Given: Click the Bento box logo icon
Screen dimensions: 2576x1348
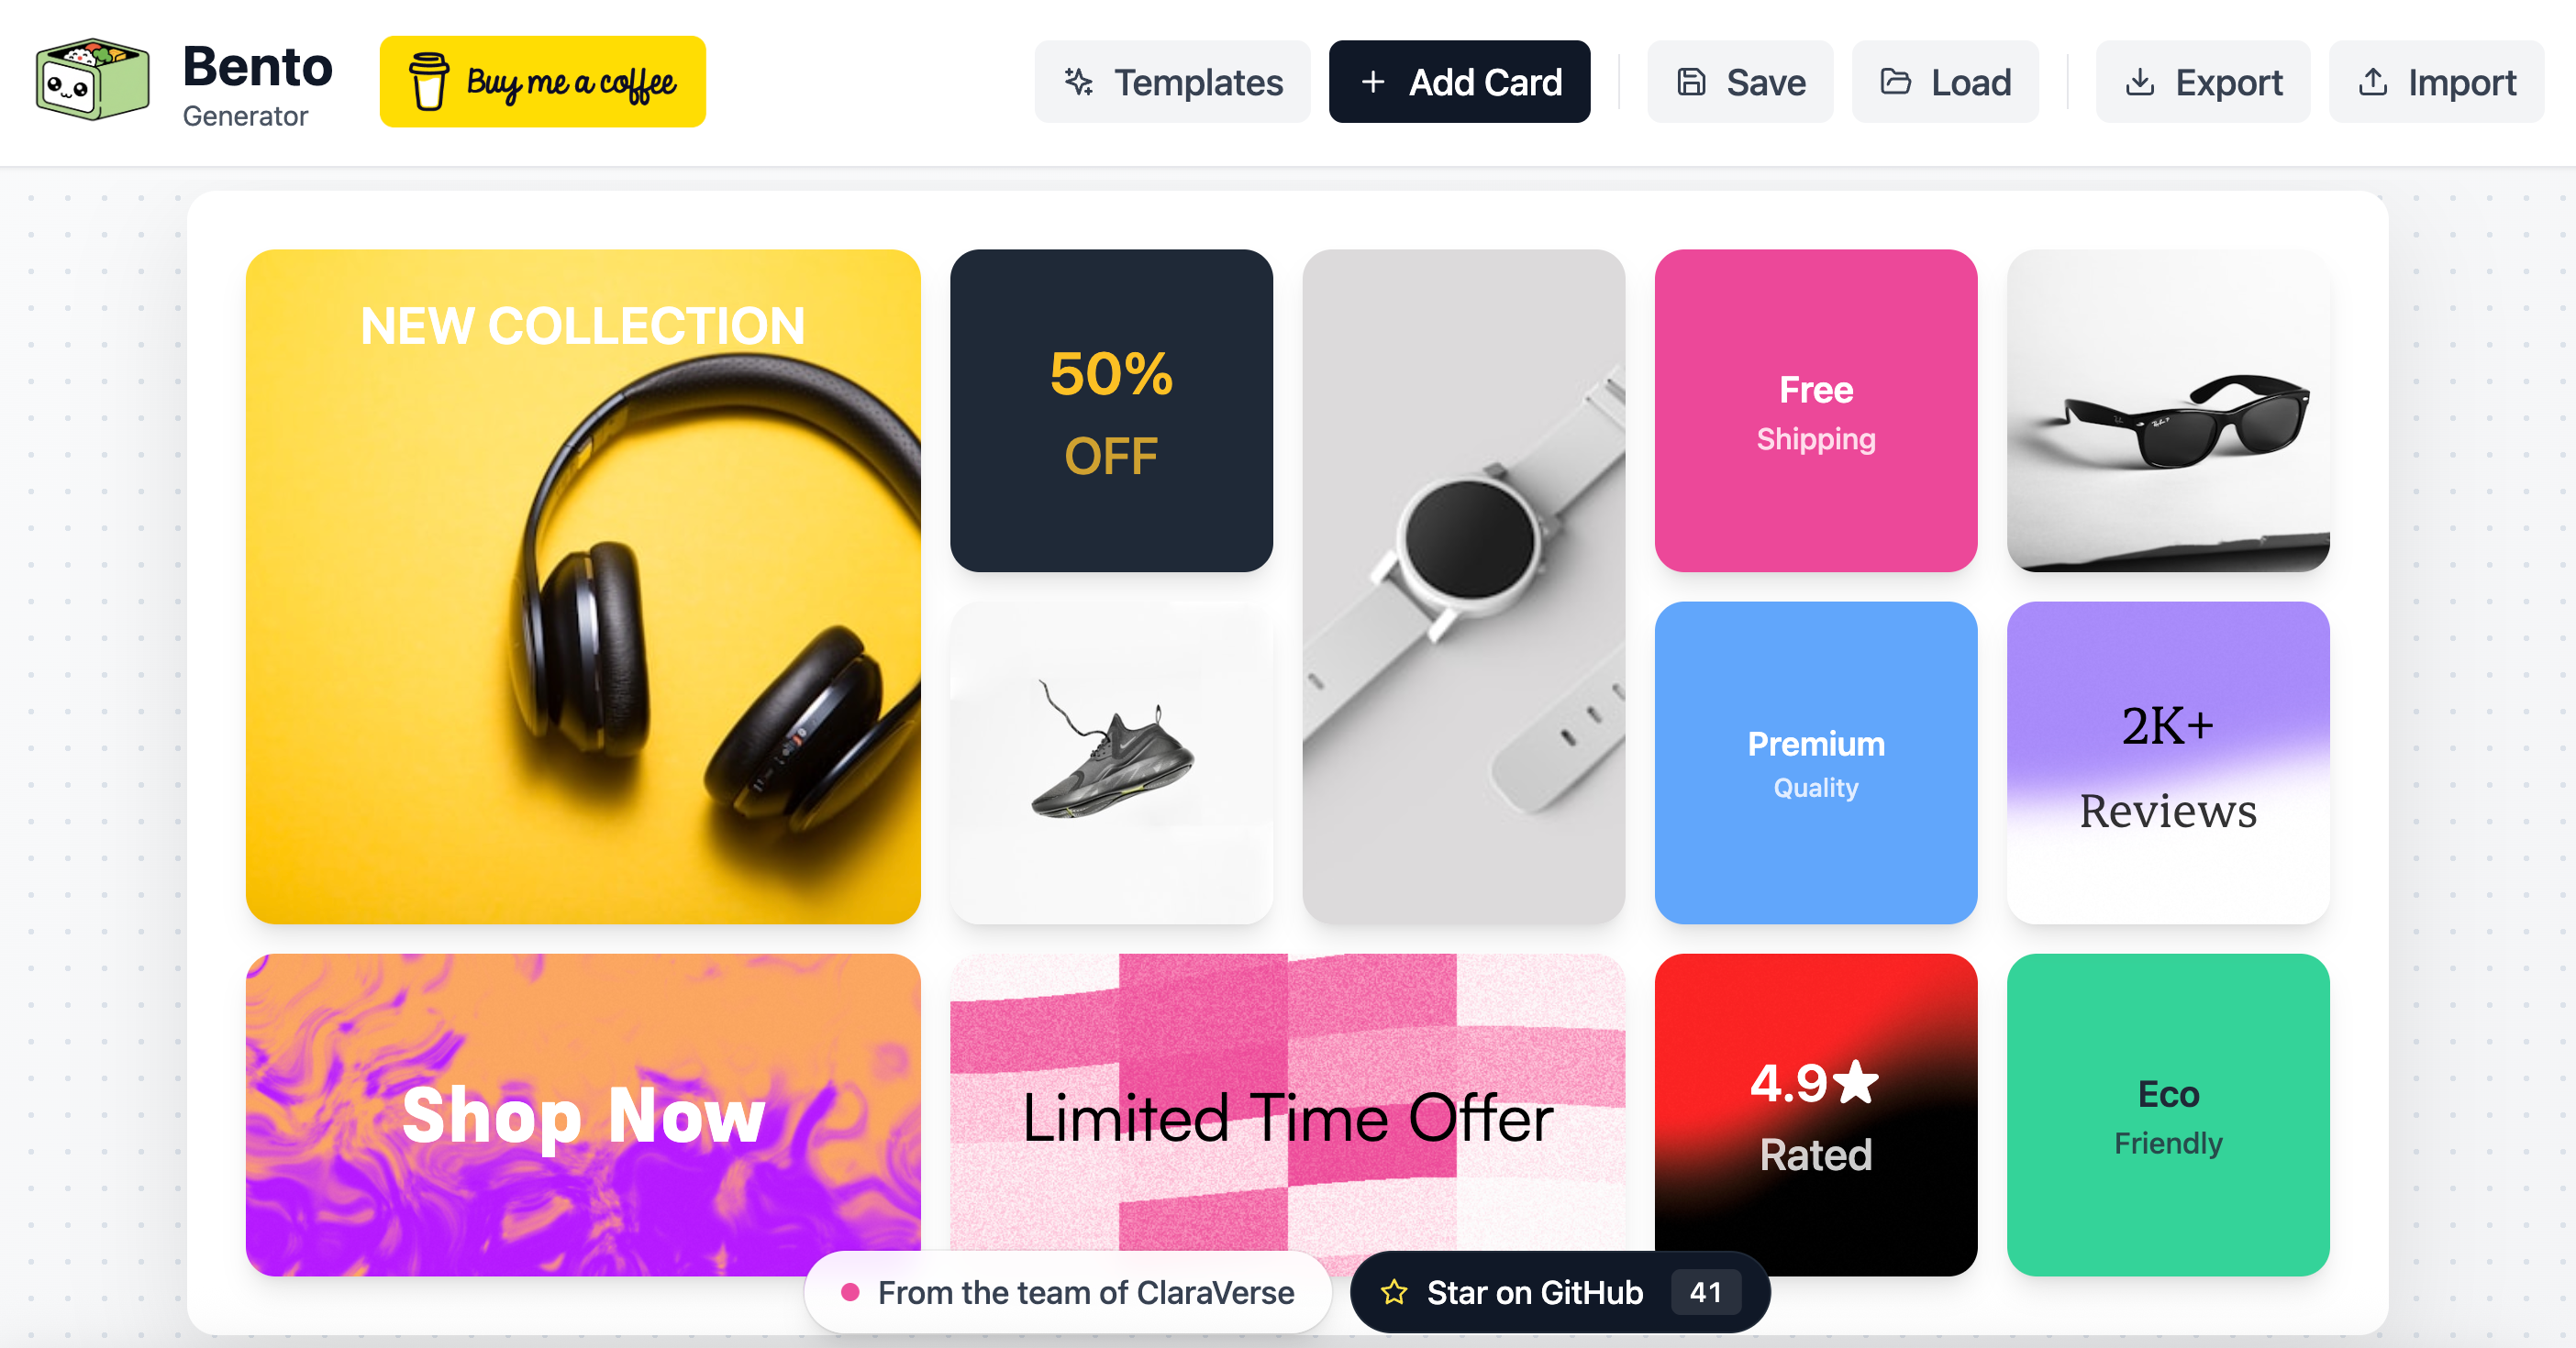Looking at the screenshot, I should click(92, 80).
